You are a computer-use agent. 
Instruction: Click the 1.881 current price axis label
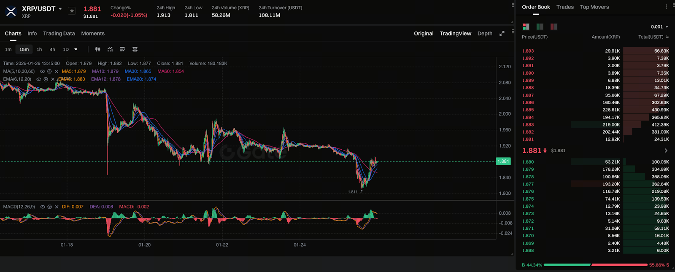point(503,162)
